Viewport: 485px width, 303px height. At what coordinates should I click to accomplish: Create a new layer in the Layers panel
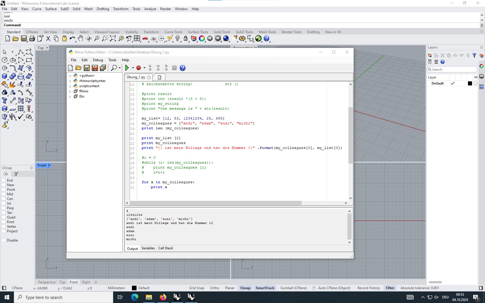tap(430, 55)
